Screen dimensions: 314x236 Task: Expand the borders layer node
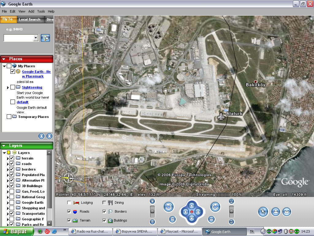pyautogui.click(x=8, y=169)
